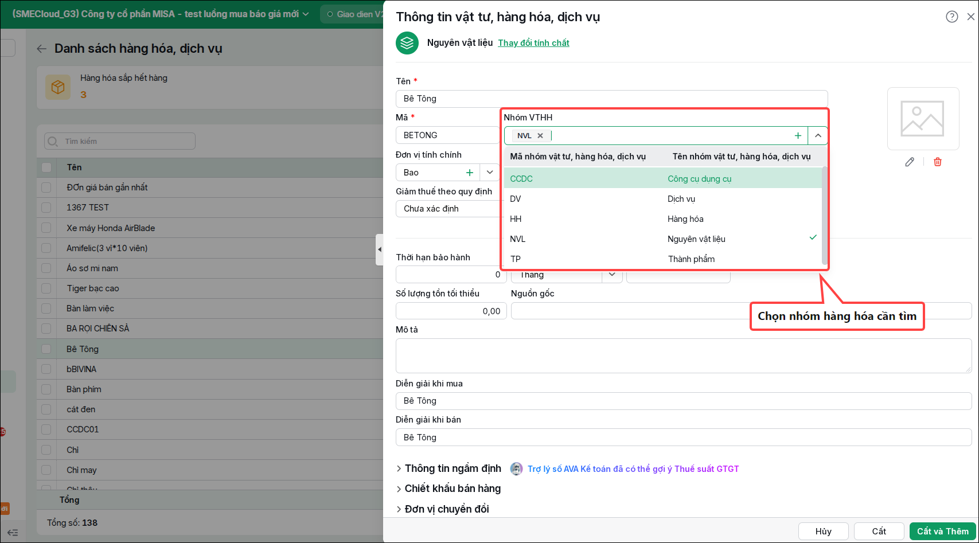Viewport: 979px width, 543px height.
Task: Open the Đơn vị tính chính dropdown arrow
Action: tap(490, 173)
